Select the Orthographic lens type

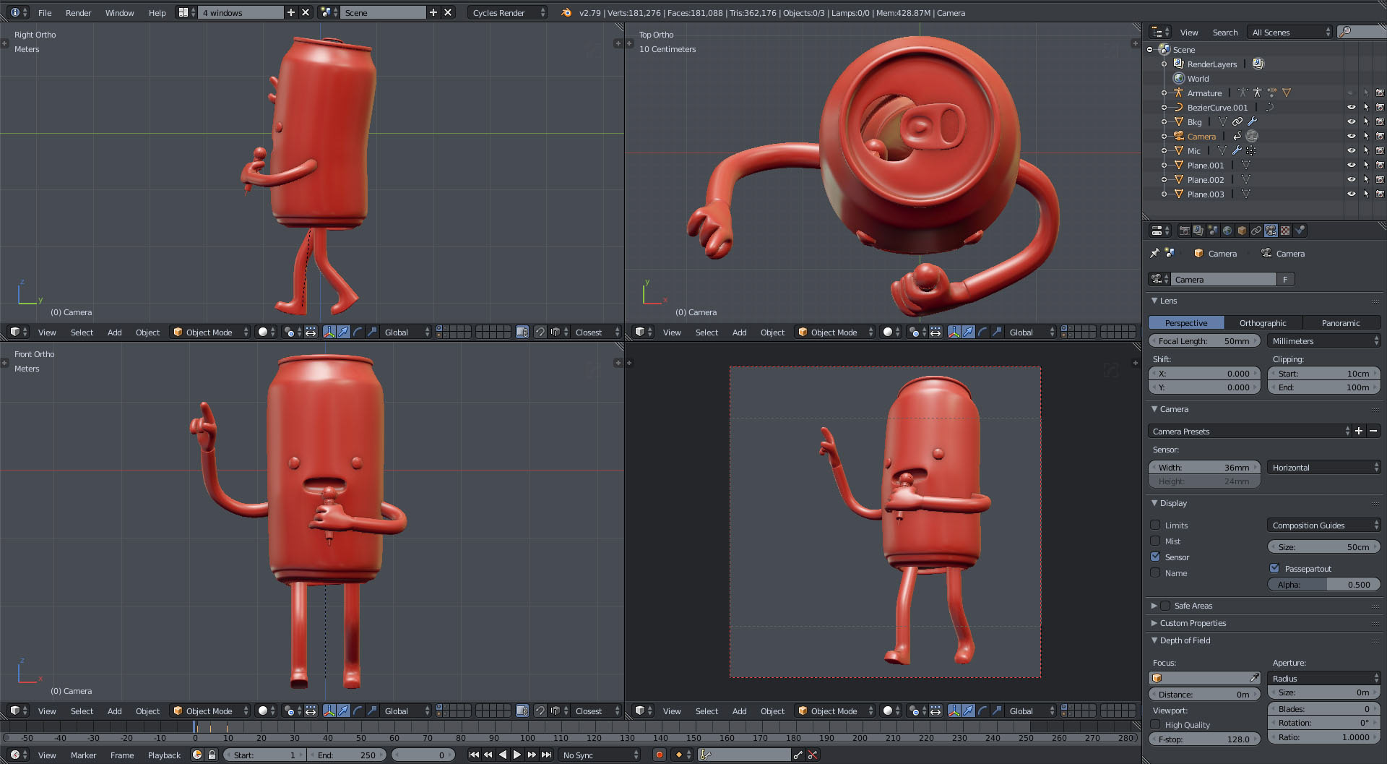pos(1263,322)
